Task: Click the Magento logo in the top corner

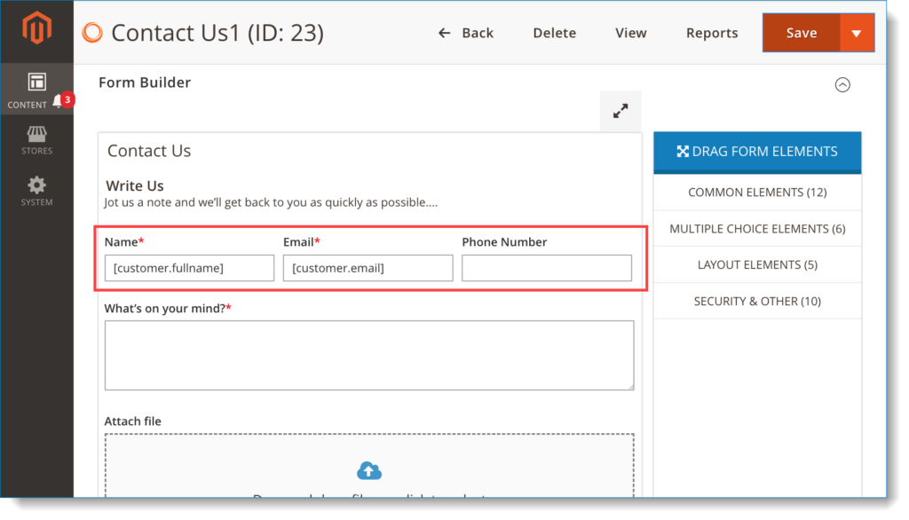Action: (36, 29)
